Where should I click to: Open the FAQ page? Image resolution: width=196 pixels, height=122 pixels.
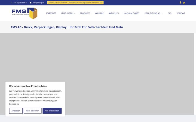click(169, 13)
